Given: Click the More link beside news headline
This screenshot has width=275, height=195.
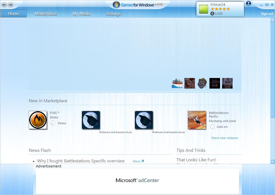Looking at the screenshot, I should click(138, 161).
